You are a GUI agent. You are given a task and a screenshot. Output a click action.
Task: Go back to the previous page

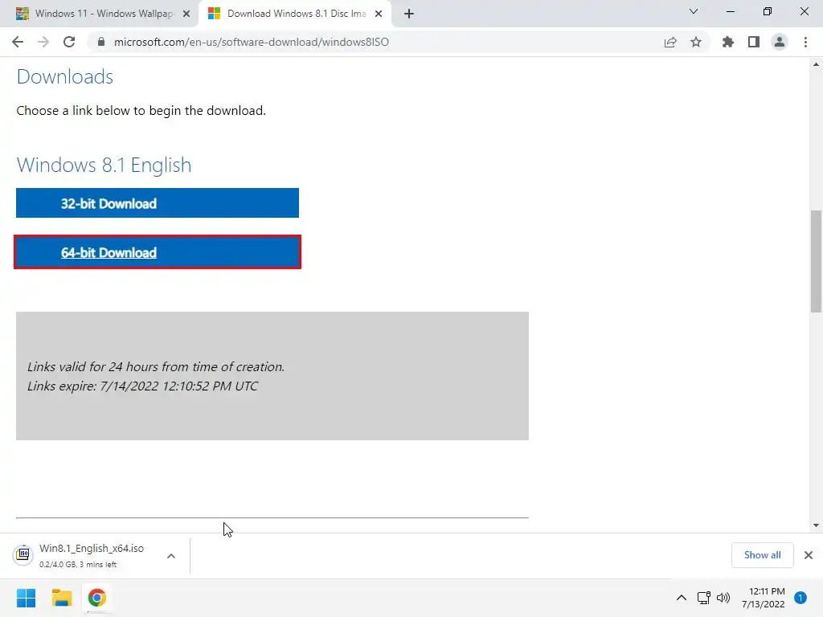point(18,42)
